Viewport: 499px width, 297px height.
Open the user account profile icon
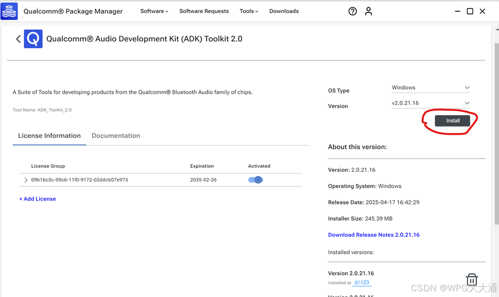click(368, 11)
